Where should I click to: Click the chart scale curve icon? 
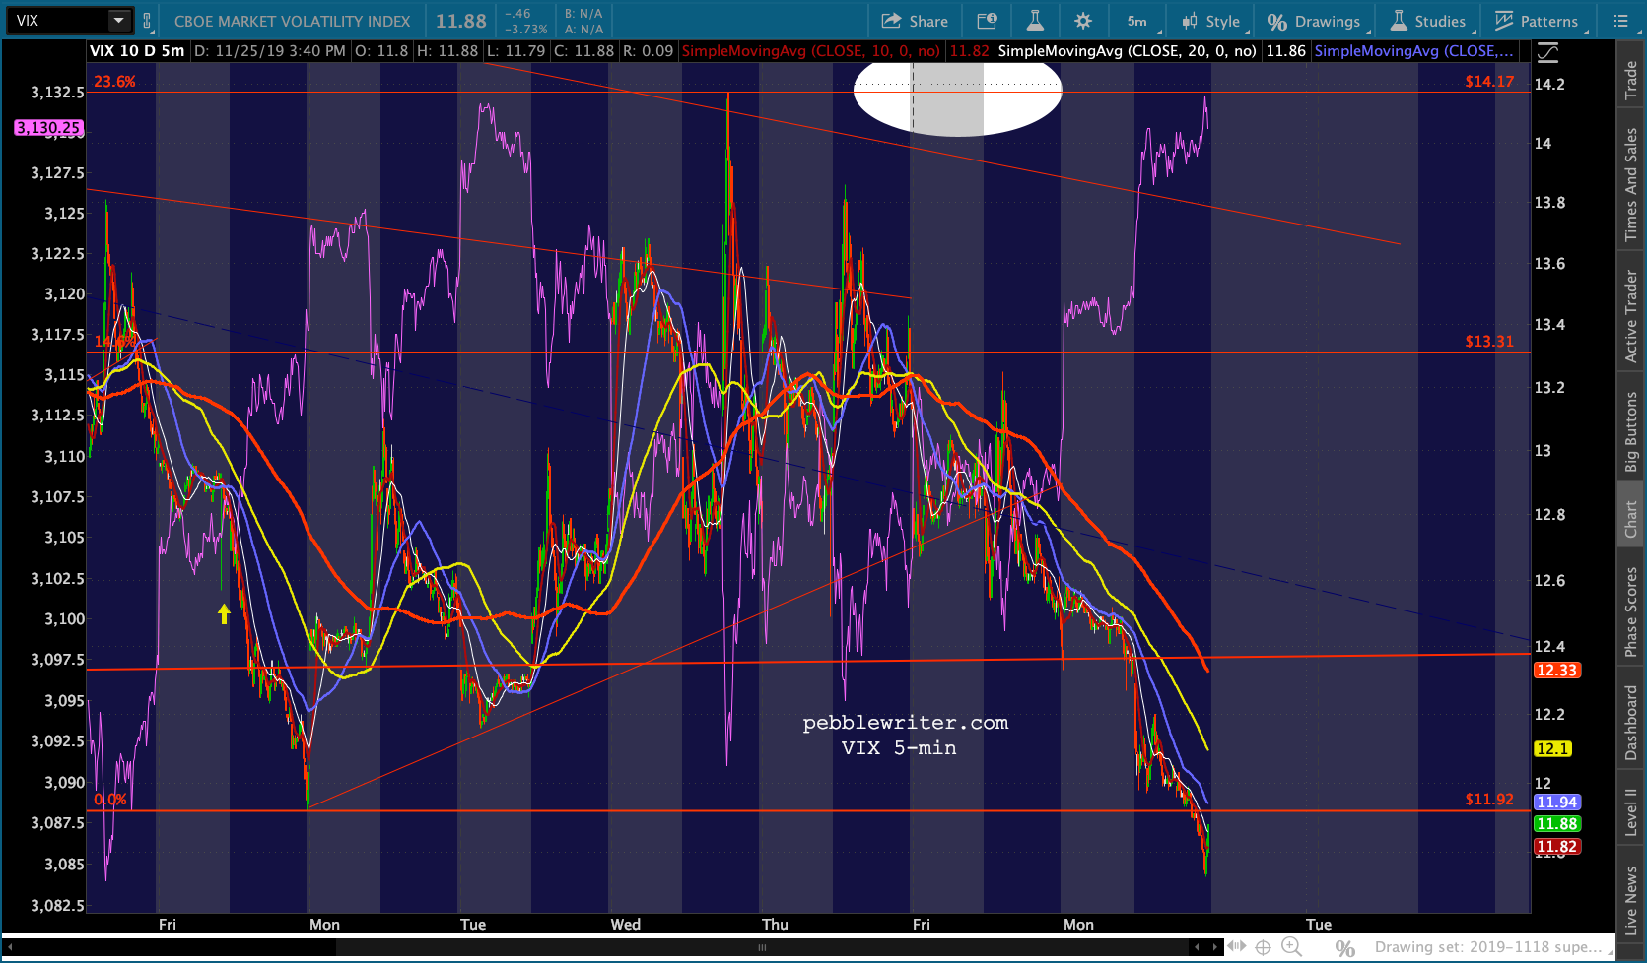click(1548, 52)
